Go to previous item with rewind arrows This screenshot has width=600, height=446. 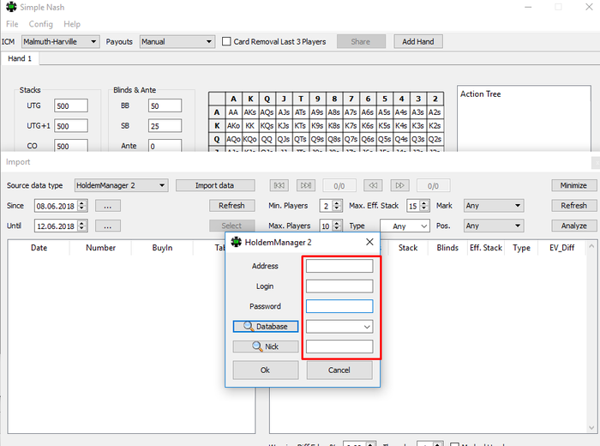click(373, 185)
